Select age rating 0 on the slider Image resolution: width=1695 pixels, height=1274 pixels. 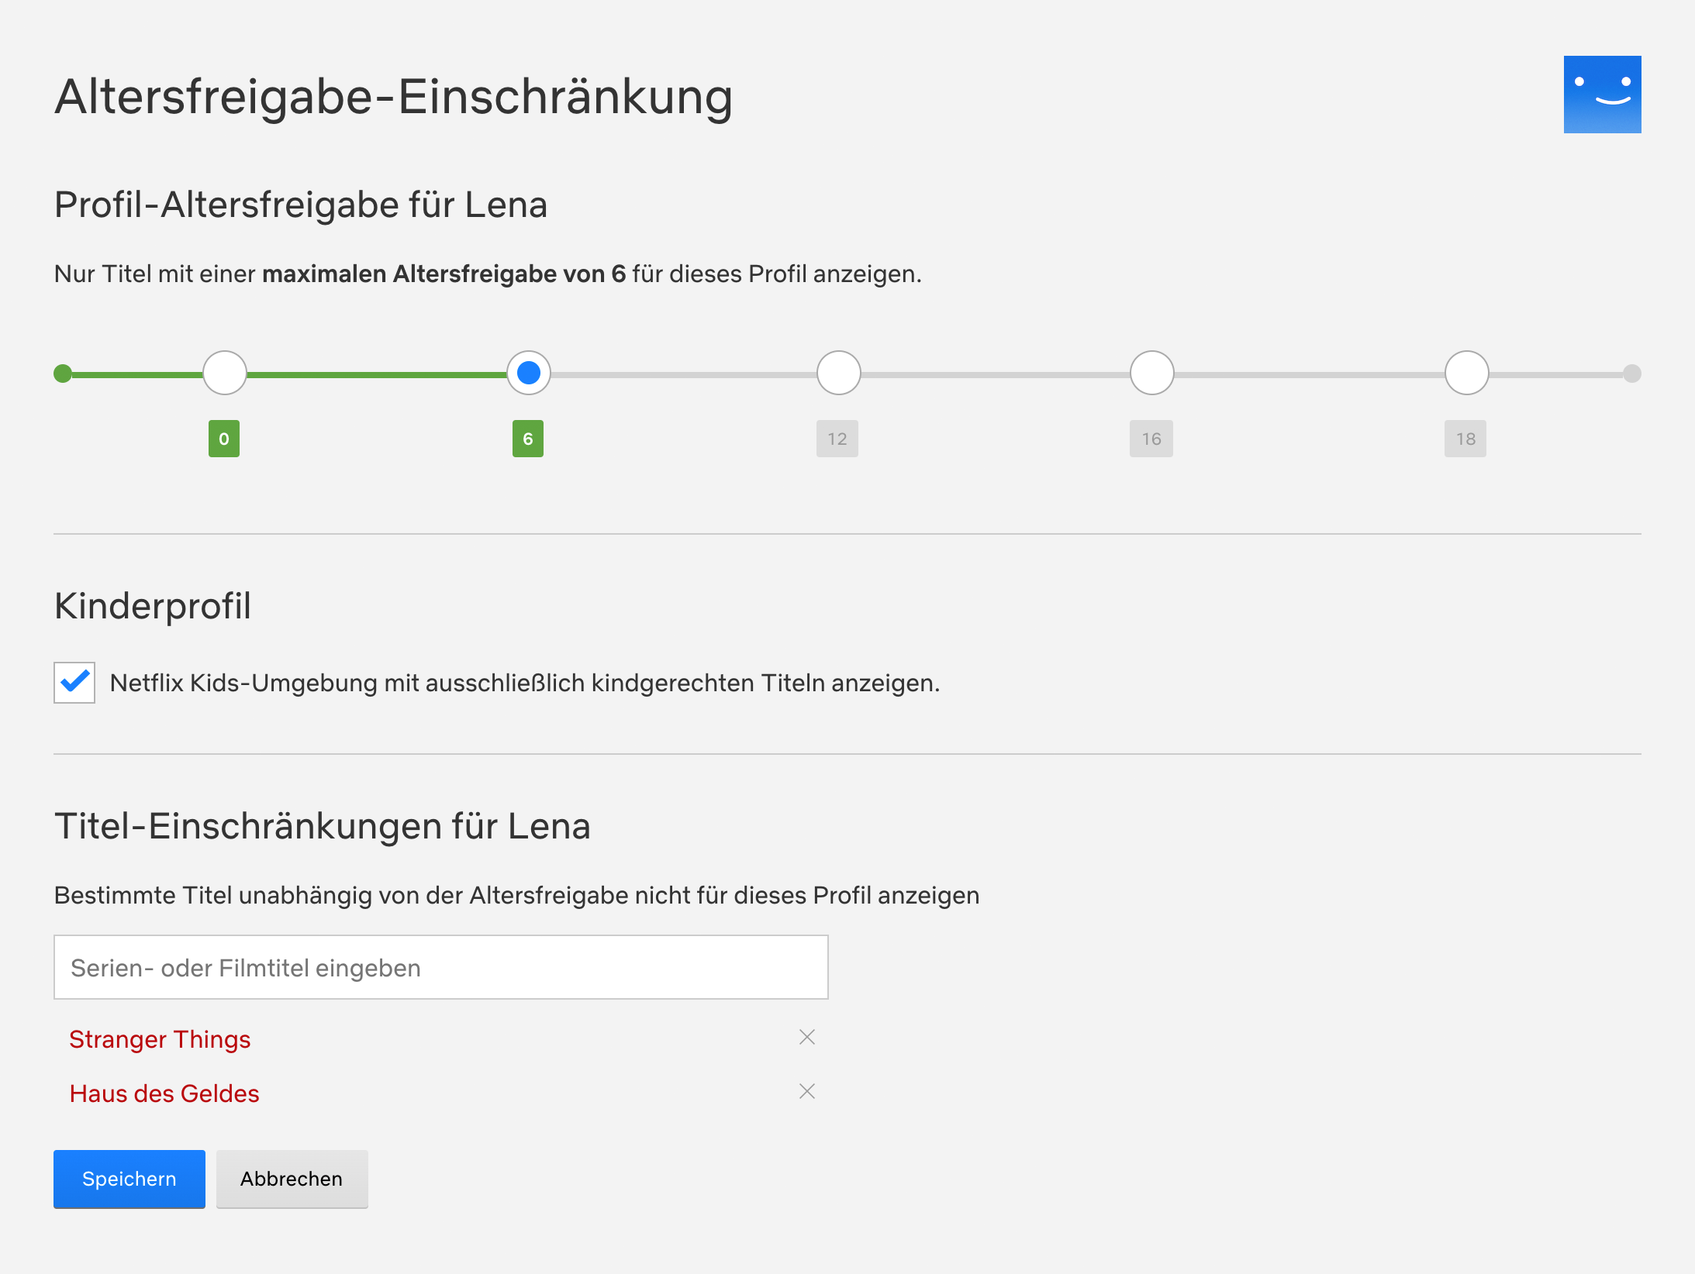(223, 373)
